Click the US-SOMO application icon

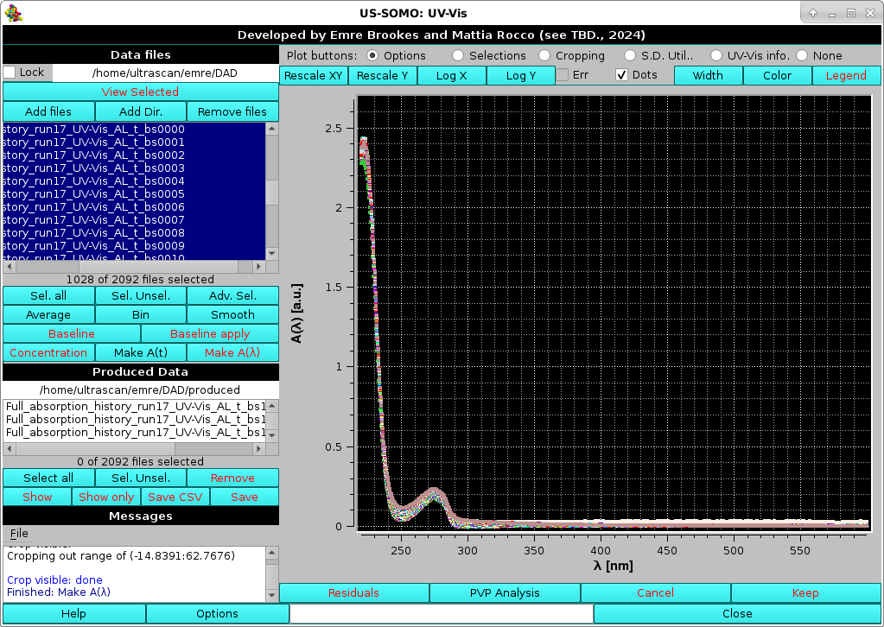pyautogui.click(x=15, y=12)
